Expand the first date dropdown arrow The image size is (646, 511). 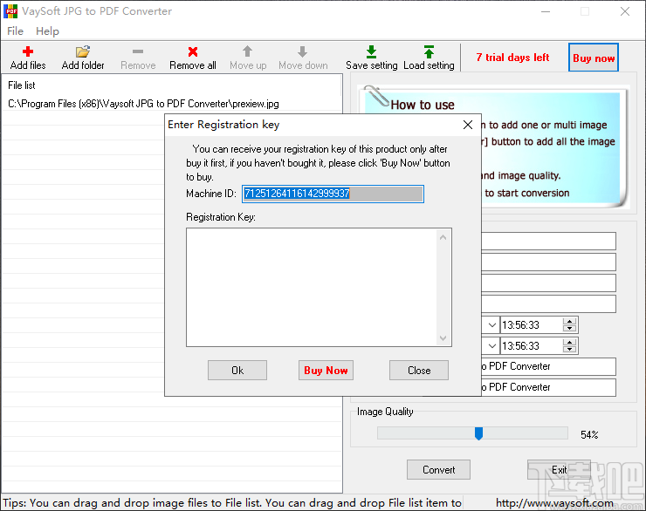click(491, 325)
